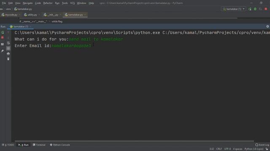Close the utility.py tab
This screenshot has height=151, width=270.
coord(39,15)
